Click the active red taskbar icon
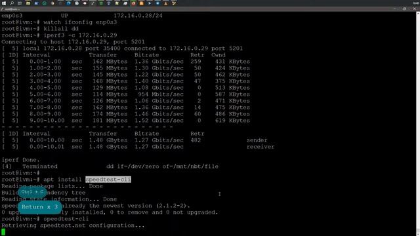The height and width of the screenshot is (236, 420). coord(133,3)
